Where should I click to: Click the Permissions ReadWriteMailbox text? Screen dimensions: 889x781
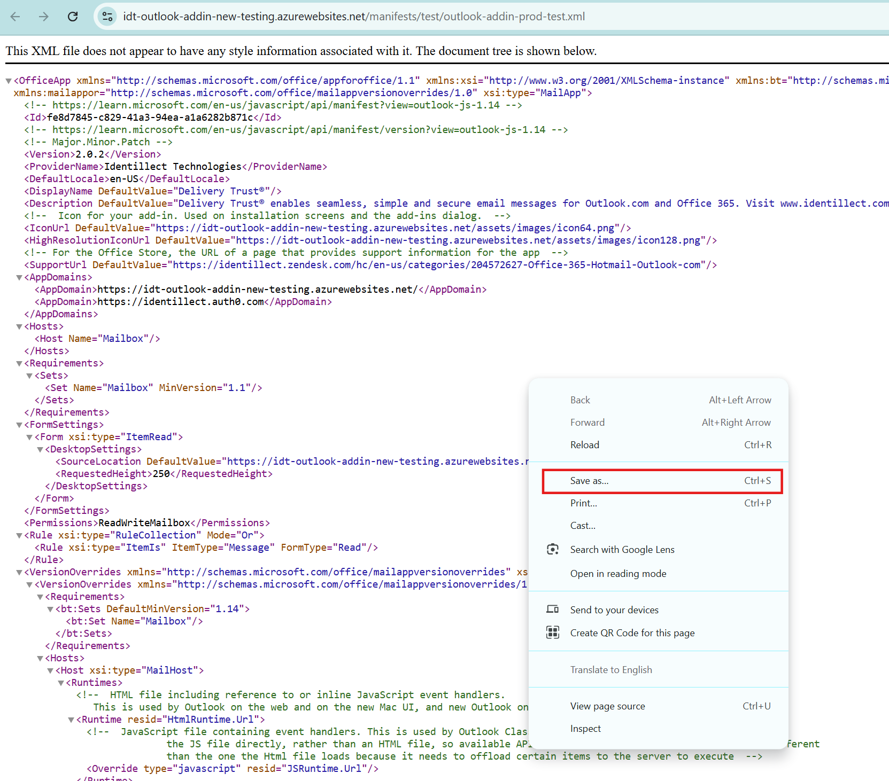coord(144,523)
